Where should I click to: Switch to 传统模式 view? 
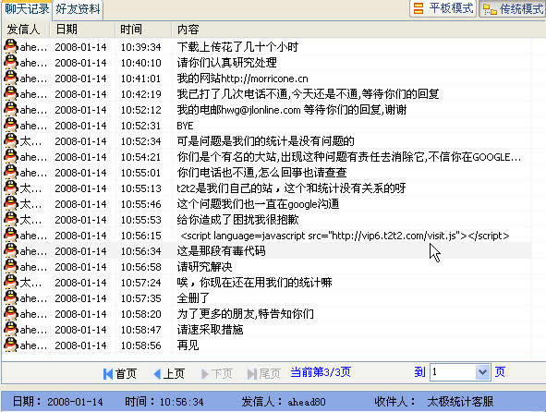tap(513, 8)
